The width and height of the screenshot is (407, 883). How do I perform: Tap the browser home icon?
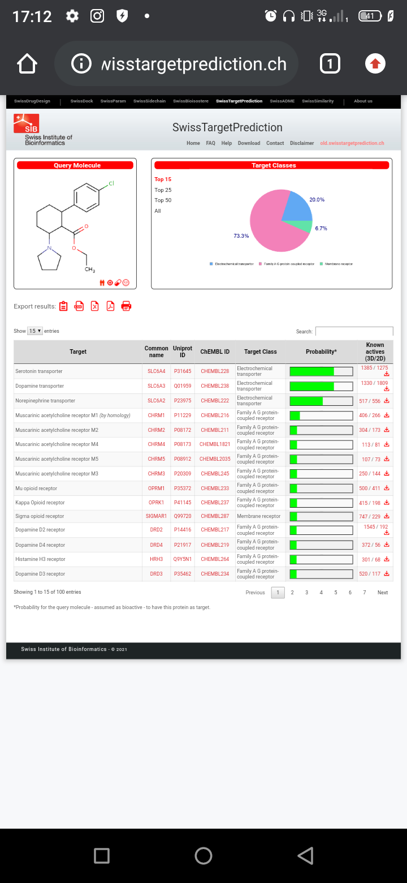click(x=28, y=64)
